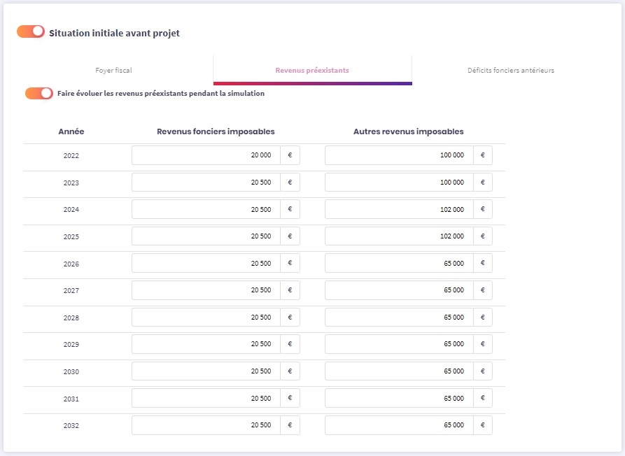Disable Faire évoluer les revenus préexistants toggle
Screen dimensions: 625x456
click(x=38, y=93)
